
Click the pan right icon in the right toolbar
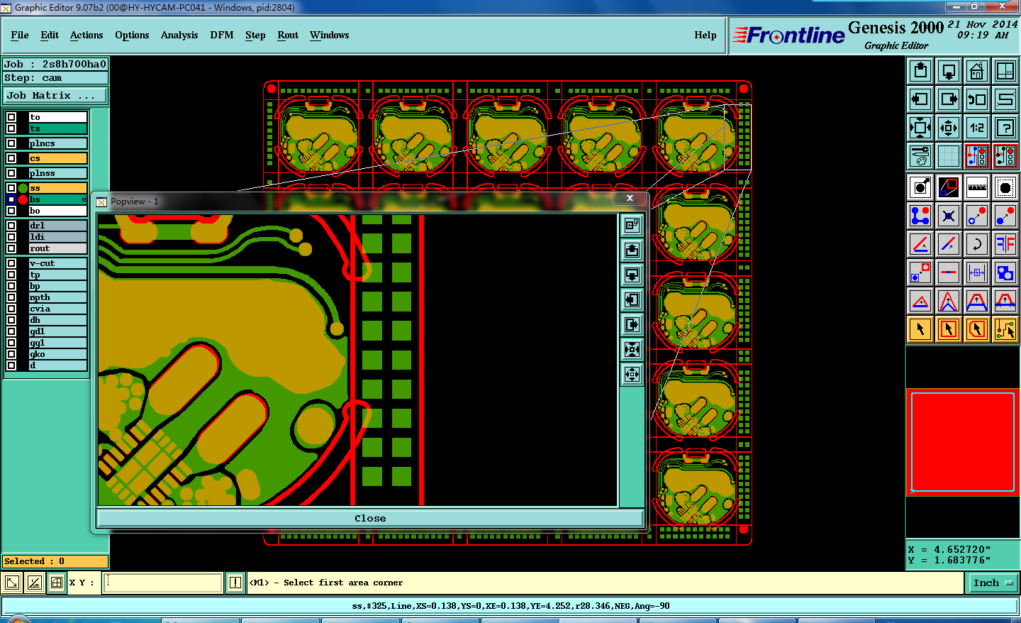[949, 99]
